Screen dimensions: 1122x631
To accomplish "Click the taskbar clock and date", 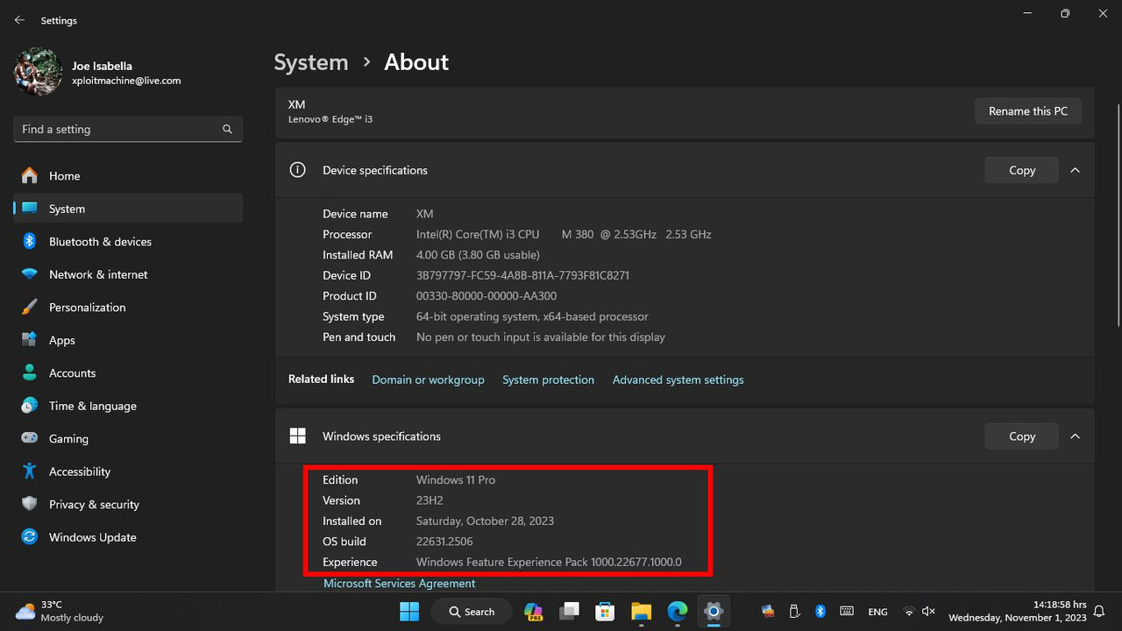I will pos(1018,611).
